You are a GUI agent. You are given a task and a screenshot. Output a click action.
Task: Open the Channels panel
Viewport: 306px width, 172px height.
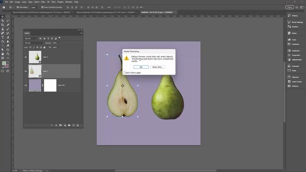tap(294, 66)
